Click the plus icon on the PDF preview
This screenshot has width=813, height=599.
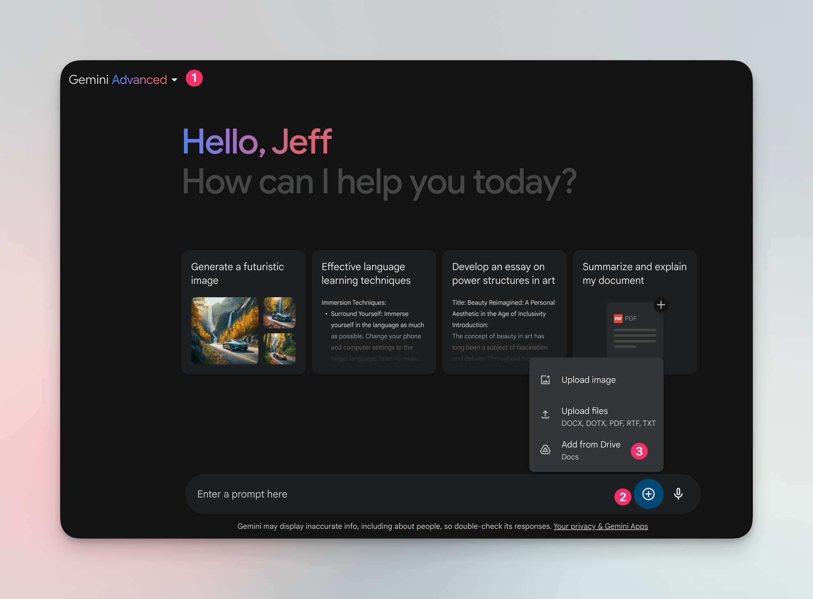point(661,305)
